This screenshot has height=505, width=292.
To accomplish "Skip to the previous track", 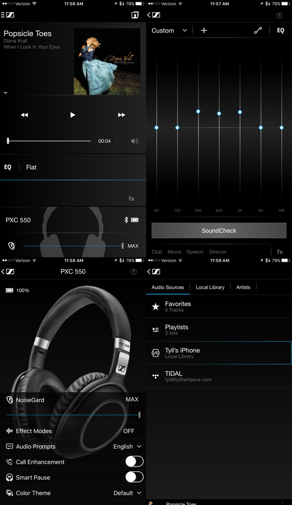I will tap(24, 115).
